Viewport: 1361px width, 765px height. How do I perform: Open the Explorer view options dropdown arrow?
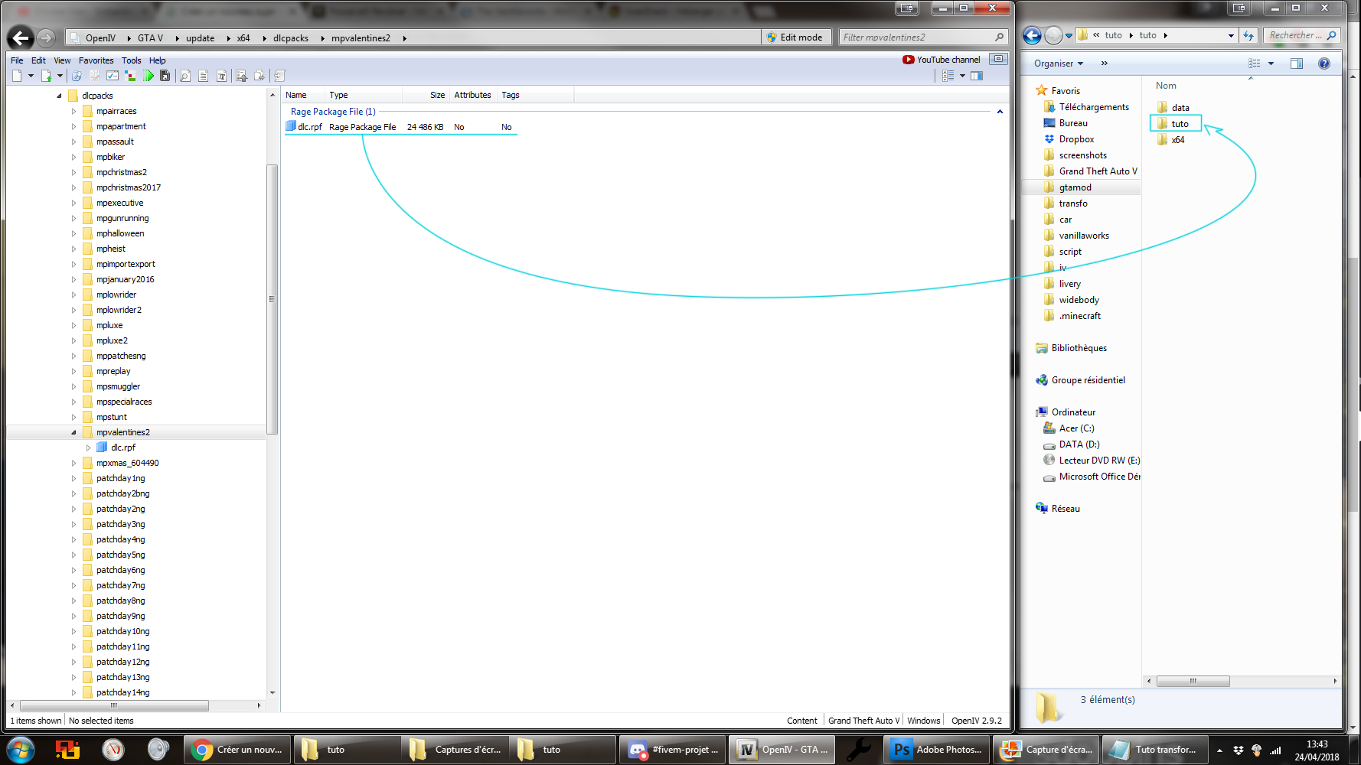click(x=1271, y=63)
